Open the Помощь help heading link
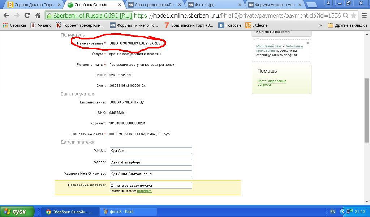This screenshot has height=217, width=370. coord(267,71)
